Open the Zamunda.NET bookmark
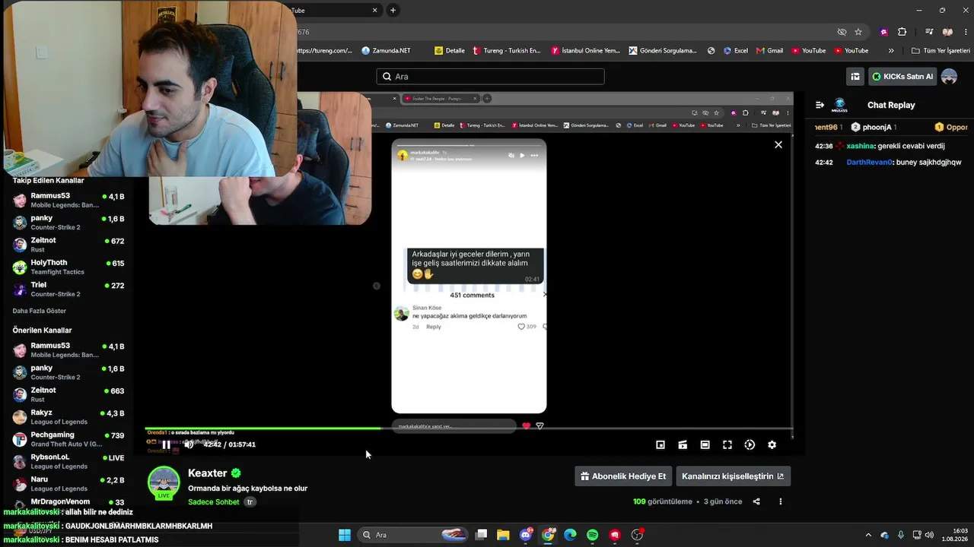Image resolution: width=974 pixels, height=547 pixels. pyautogui.click(x=386, y=51)
